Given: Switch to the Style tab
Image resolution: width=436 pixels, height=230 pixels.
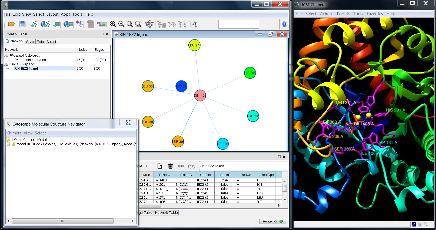Looking at the screenshot, I should (30, 42).
